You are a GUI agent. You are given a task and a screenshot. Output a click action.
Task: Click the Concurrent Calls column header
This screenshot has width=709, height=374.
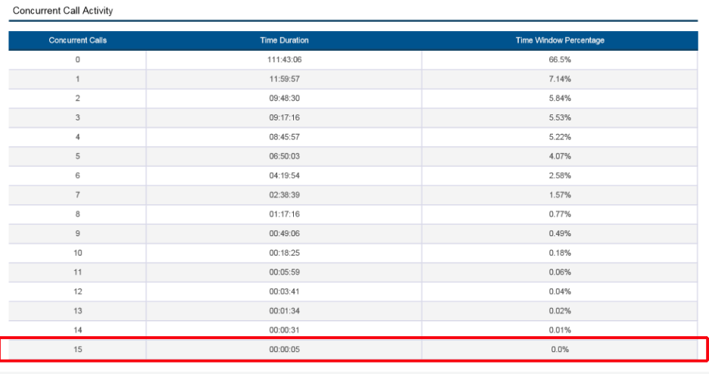pos(78,40)
